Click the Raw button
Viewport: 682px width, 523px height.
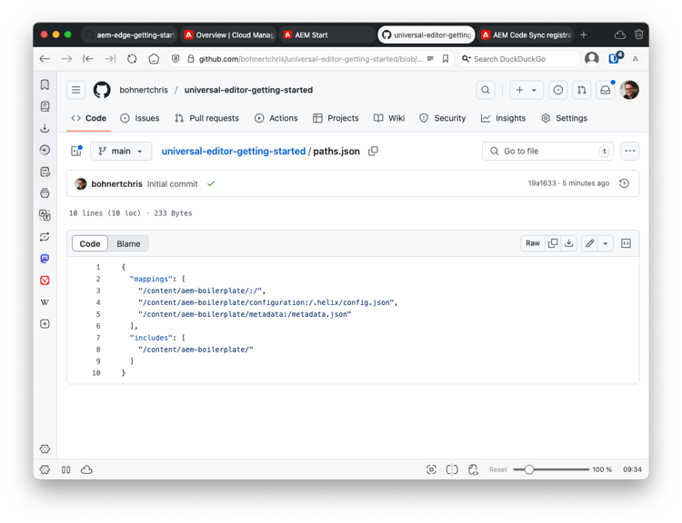pos(533,243)
